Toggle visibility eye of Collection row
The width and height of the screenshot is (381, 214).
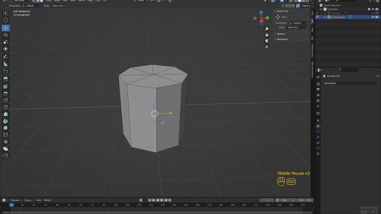[x=373, y=10]
